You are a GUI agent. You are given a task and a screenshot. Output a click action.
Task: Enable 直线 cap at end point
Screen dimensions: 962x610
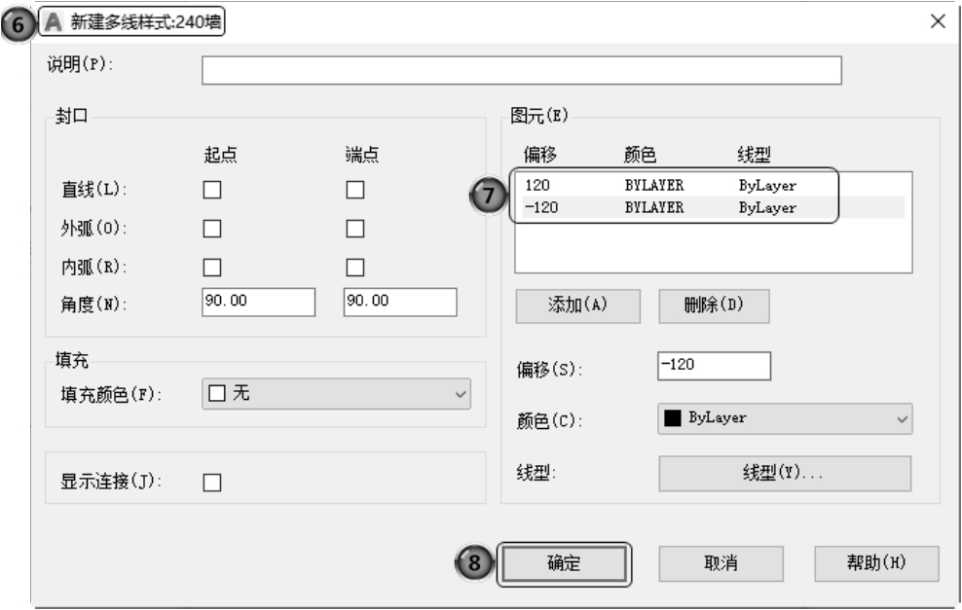[x=355, y=191]
